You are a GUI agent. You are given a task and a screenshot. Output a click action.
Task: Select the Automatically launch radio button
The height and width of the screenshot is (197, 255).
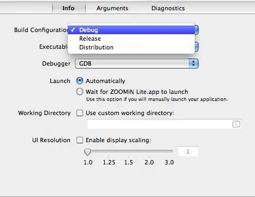click(80, 81)
